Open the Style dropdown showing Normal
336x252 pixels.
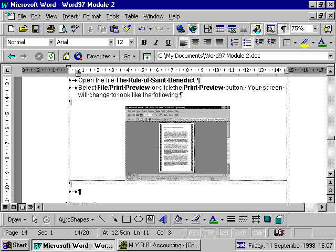[51, 43]
